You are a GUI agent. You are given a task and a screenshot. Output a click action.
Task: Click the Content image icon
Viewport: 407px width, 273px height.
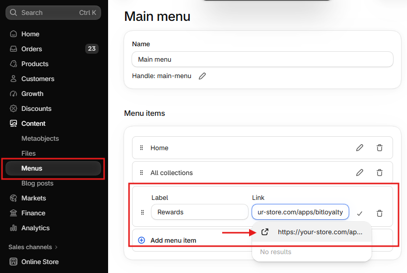[13, 123]
